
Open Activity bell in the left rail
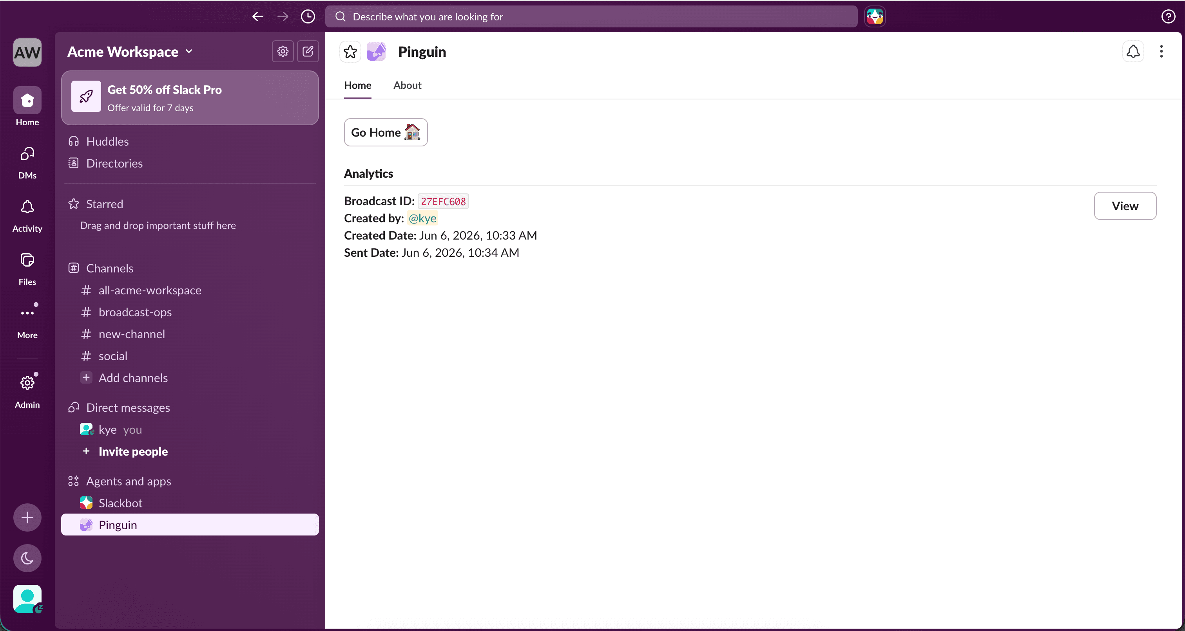coord(27,216)
